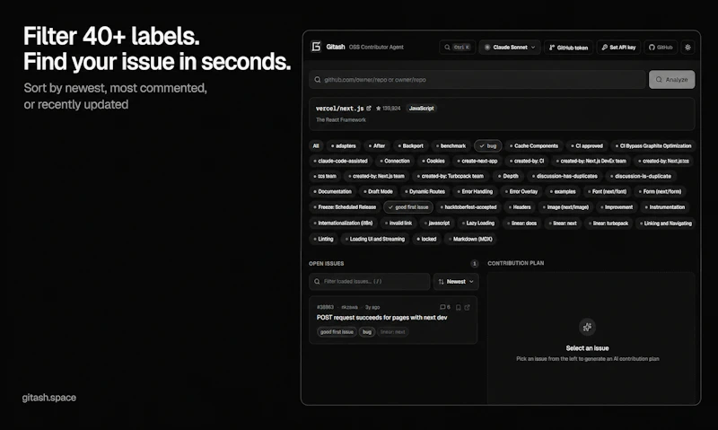Select discussion-has-duplicates label chip
718x430 pixels.
[565, 176]
